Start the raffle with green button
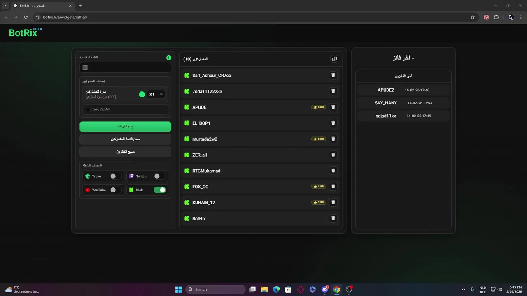The height and width of the screenshot is (296, 527). [x=125, y=126]
